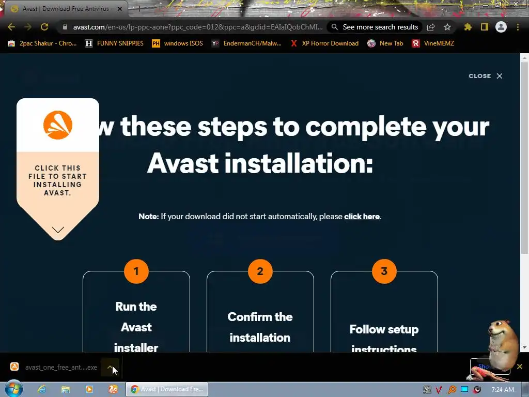Click the orange magnifier tray icon
Screen dimensions: 529x397
click(452, 390)
